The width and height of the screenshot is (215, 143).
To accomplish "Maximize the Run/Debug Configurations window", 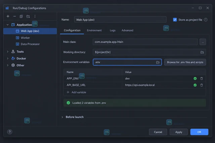I will click(200, 8).
